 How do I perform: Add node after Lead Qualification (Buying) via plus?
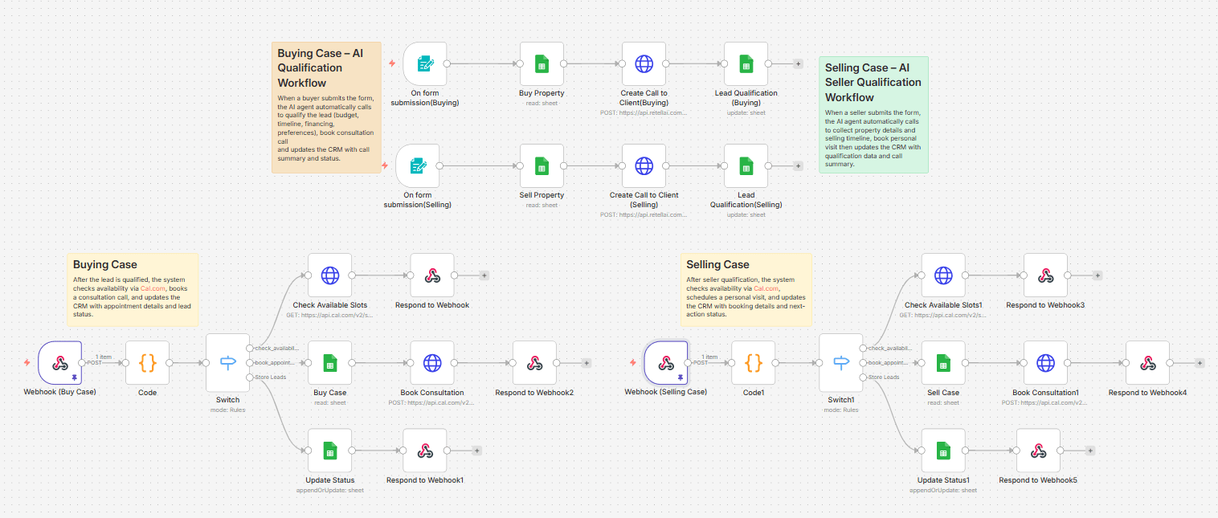click(x=798, y=63)
